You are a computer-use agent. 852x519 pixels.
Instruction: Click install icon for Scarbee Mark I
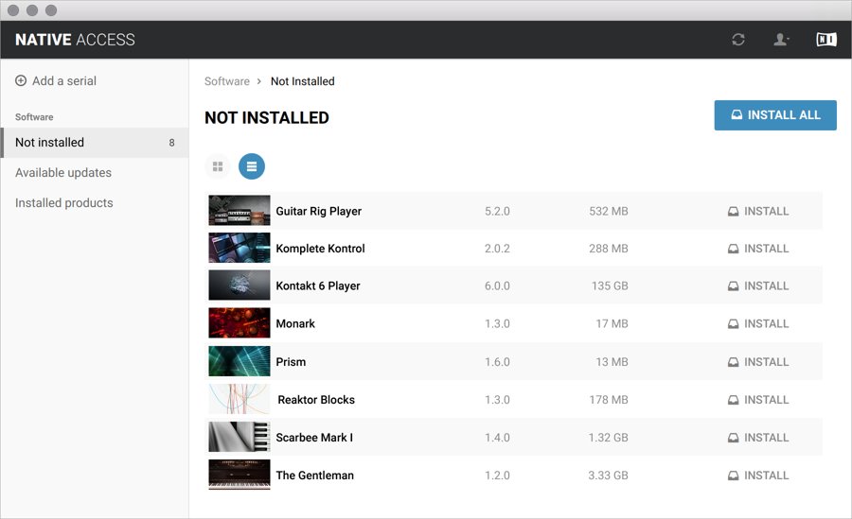[x=733, y=438]
